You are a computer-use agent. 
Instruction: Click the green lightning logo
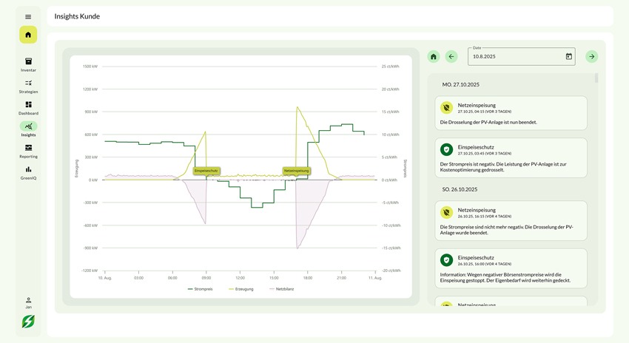28,321
